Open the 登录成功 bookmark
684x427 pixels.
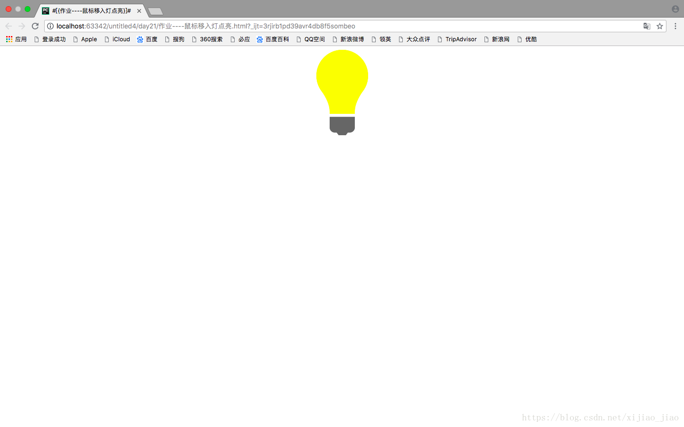50,39
